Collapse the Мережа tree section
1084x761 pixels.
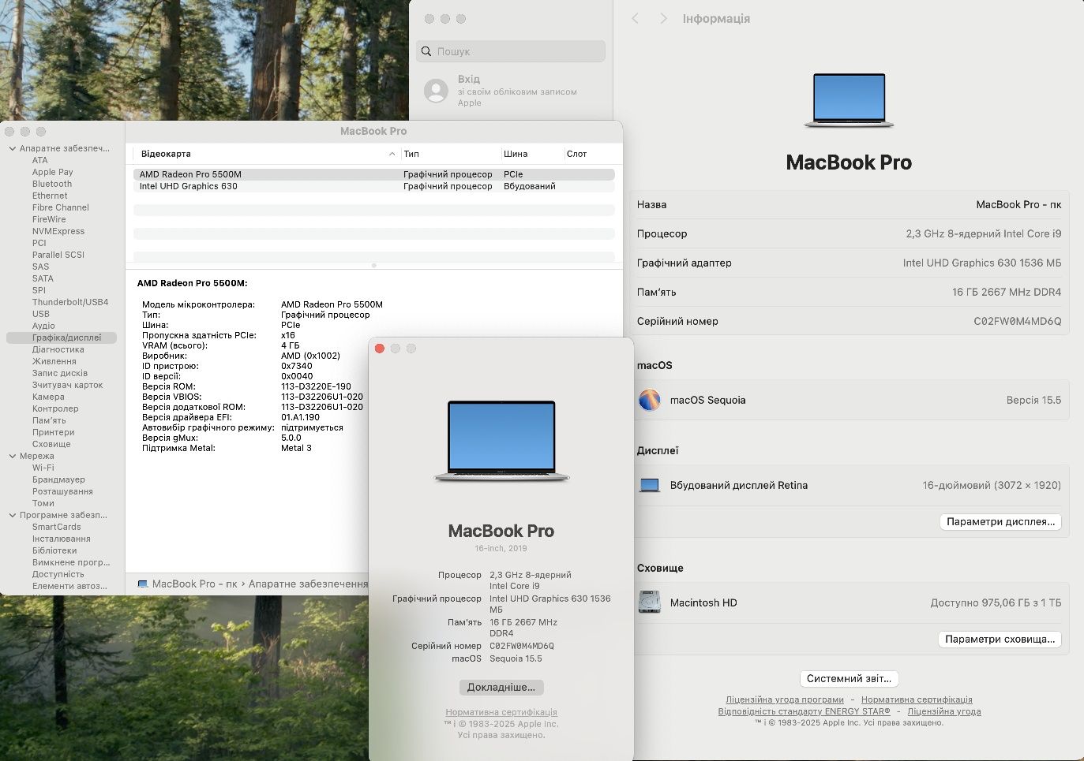[x=12, y=456]
